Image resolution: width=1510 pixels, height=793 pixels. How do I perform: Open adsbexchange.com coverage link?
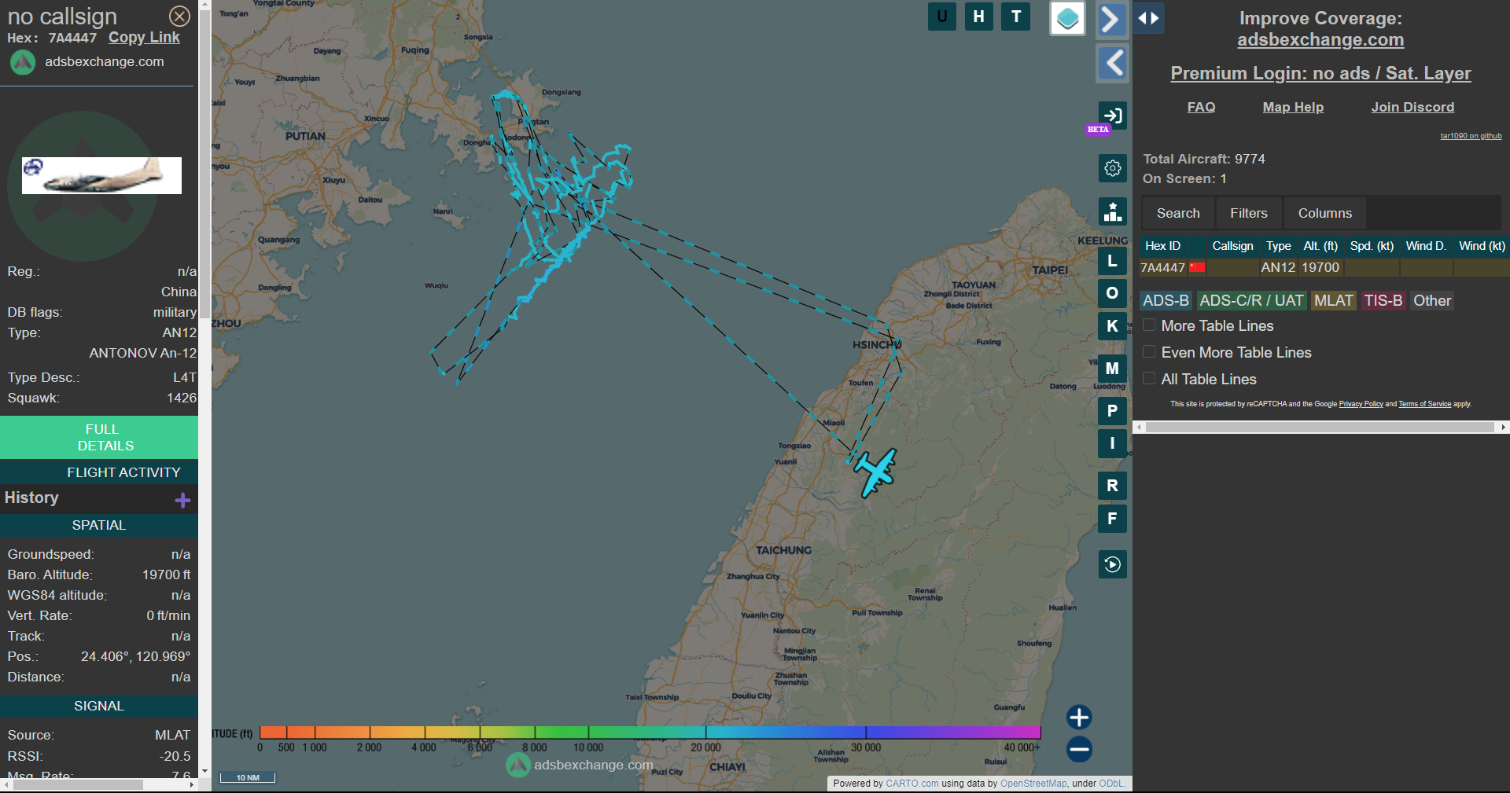[x=1320, y=39]
